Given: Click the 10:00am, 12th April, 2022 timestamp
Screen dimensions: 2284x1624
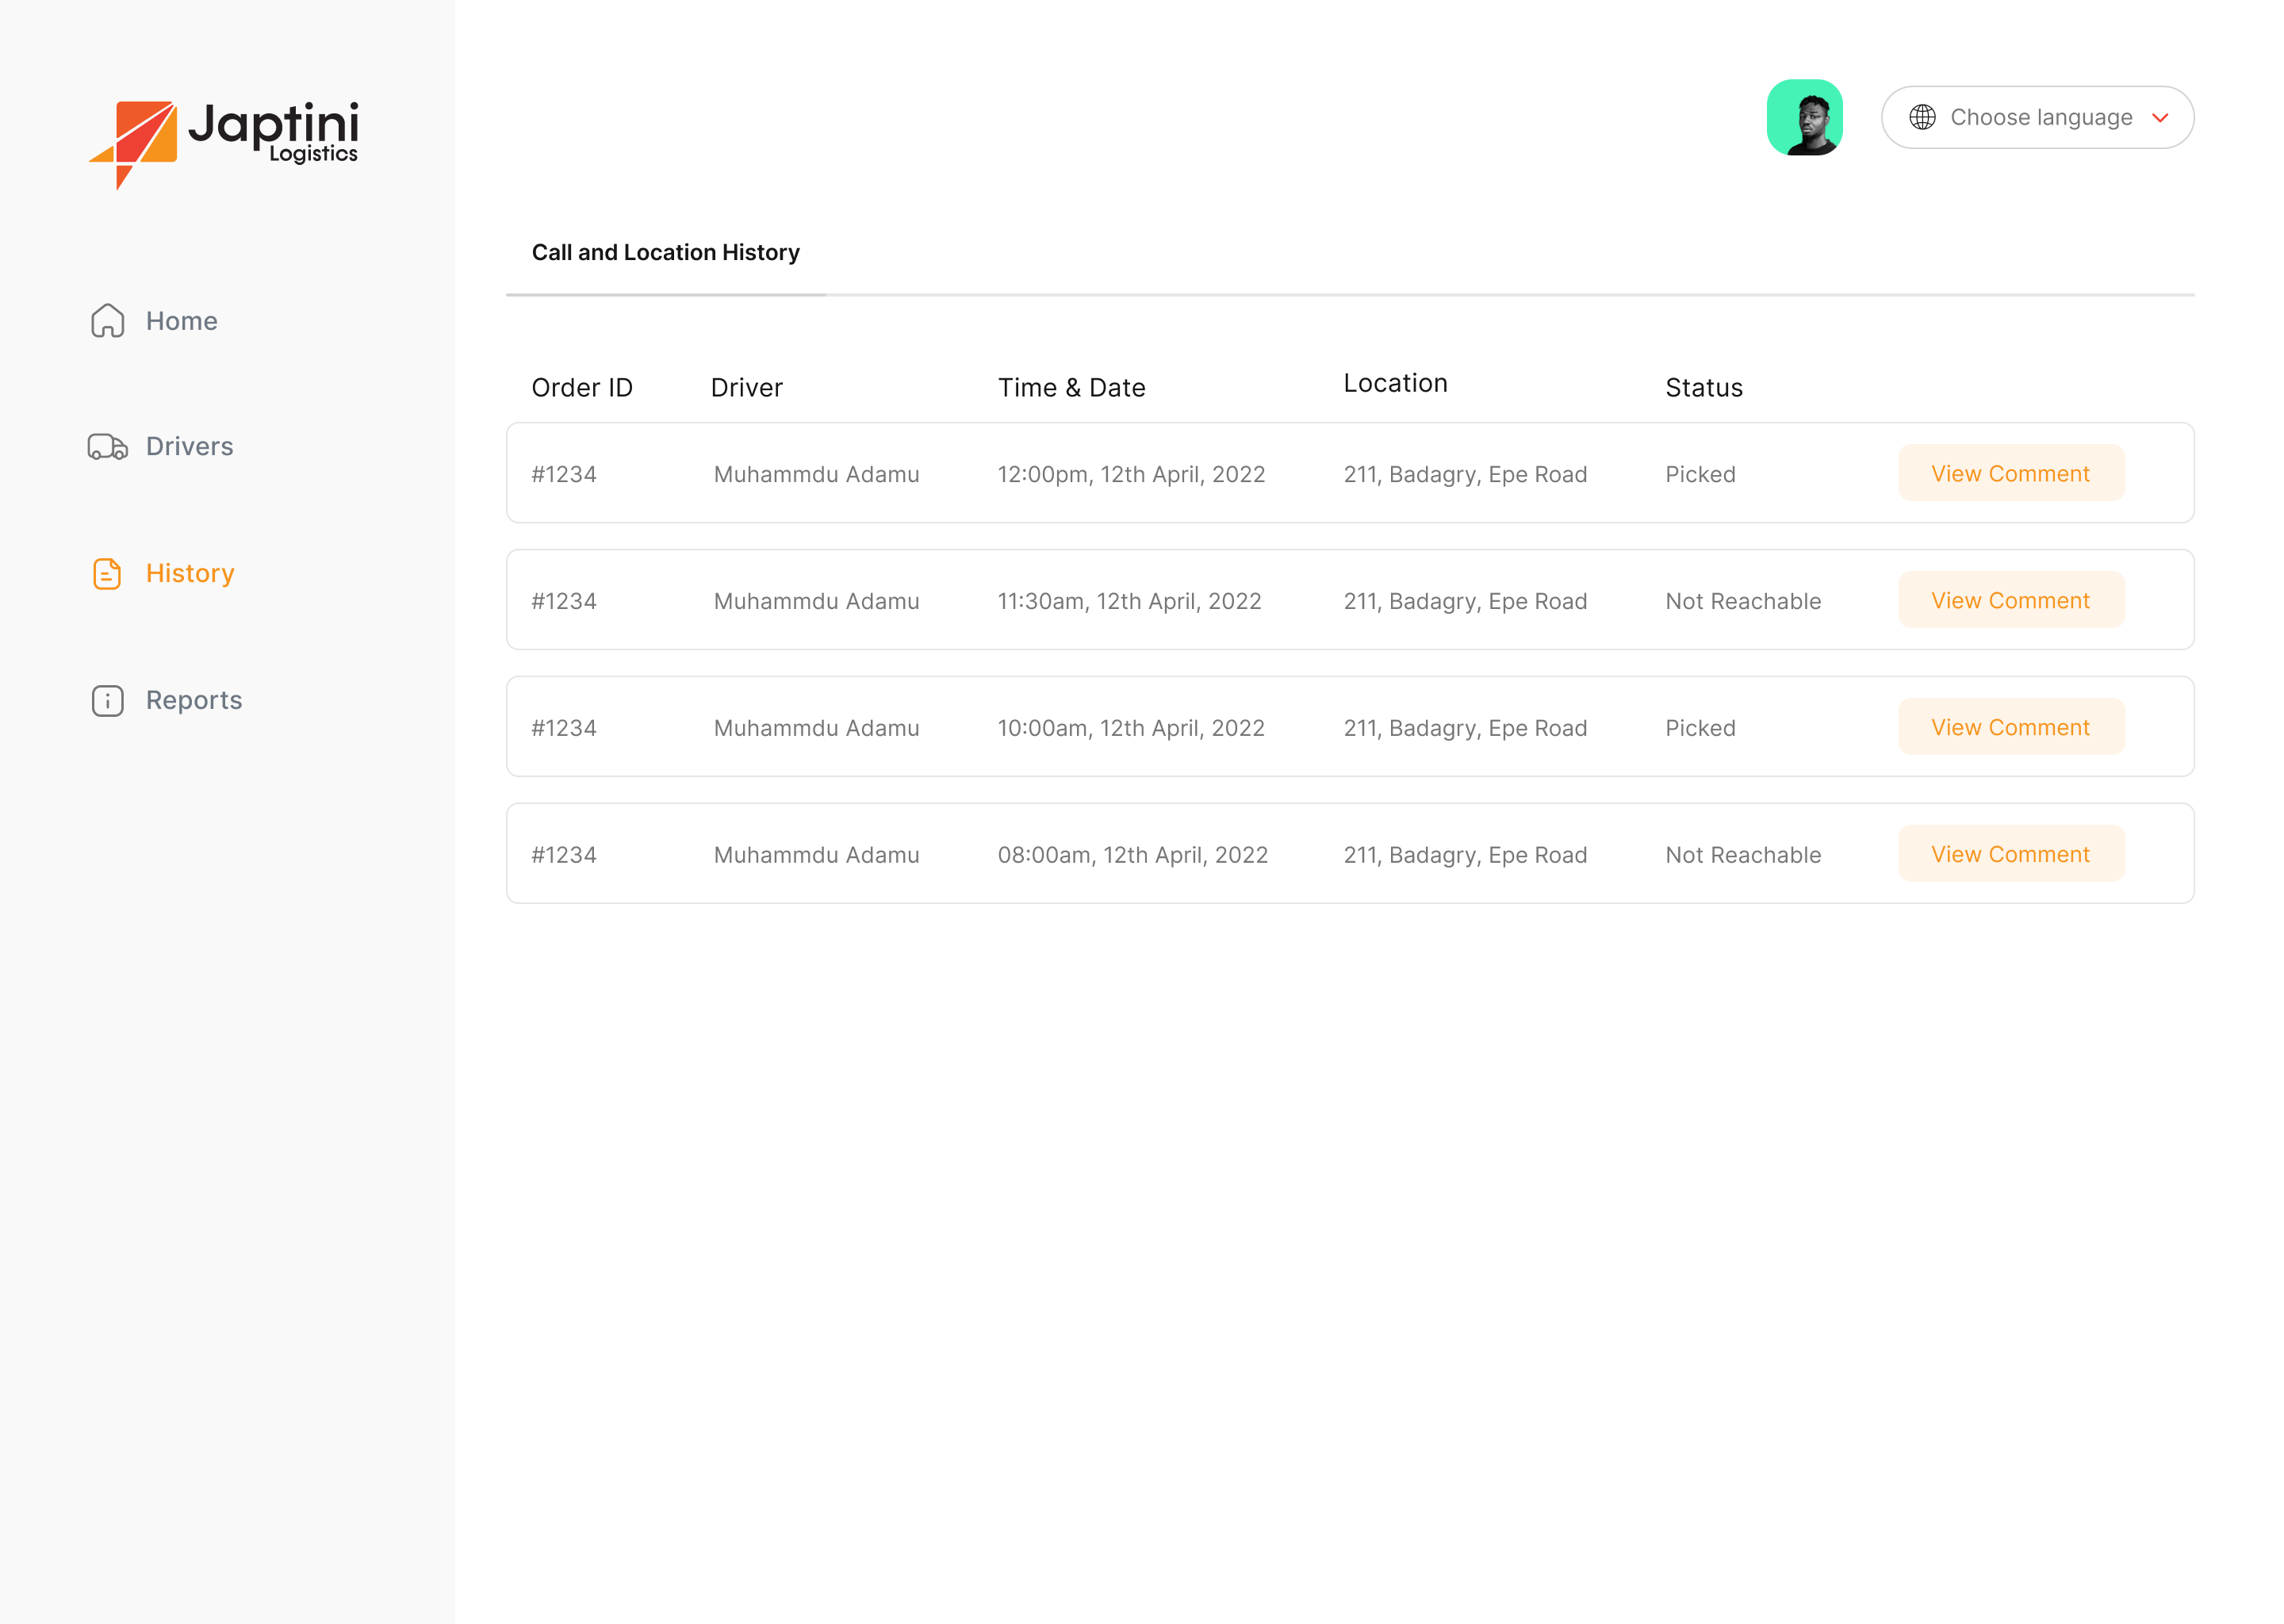Looking at the screenshot, I should [x=1131, y=728].
